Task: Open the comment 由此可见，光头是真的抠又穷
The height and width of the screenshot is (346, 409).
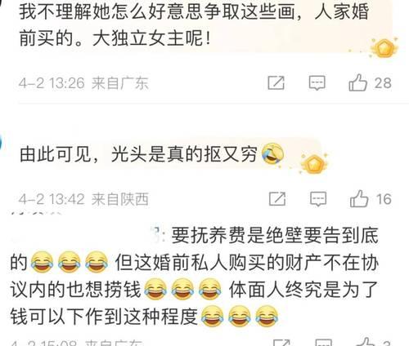Action: 151,154
